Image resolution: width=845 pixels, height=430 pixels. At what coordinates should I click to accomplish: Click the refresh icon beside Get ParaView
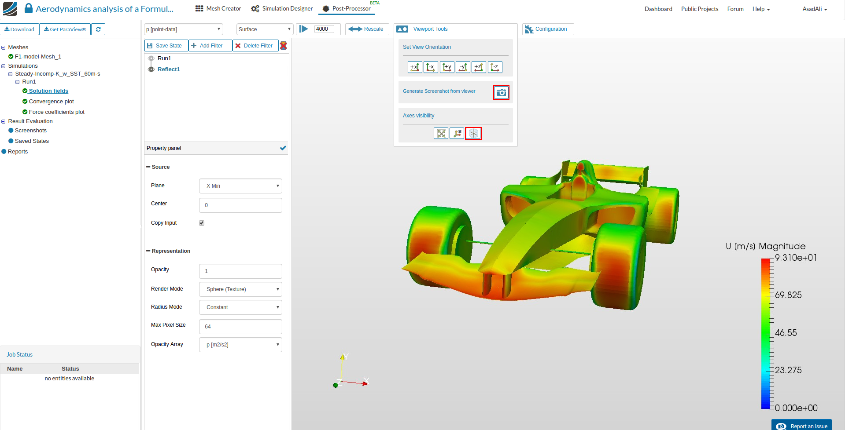[98, 29]
